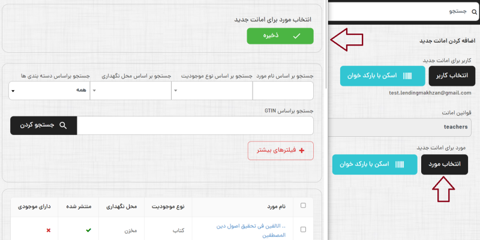The height and width of the screenshot is (240, 480).
Task: Toggle the select-all checkbox in table header
Action: pos(303,205)
